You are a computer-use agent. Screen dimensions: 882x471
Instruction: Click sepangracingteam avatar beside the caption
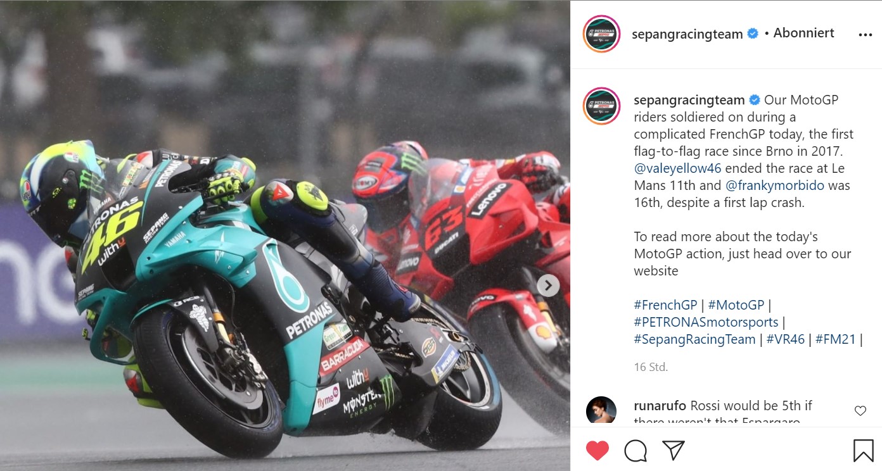coord(601,106)
